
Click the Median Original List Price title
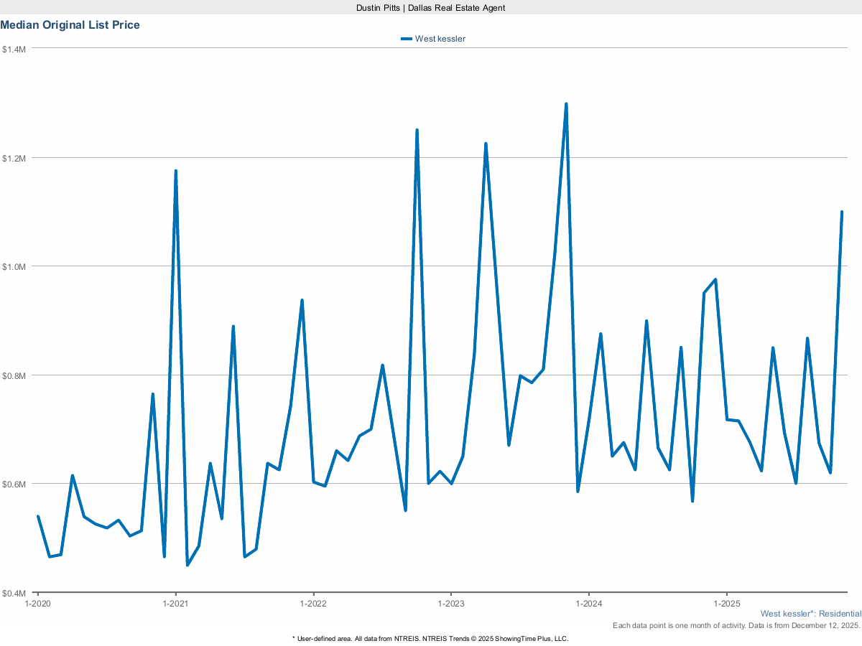point(70,25)
